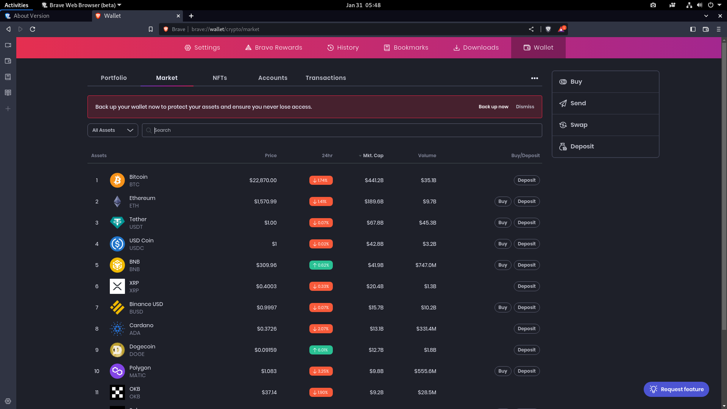Open Brave News from the sidebar
The width and height of the screenshot is (727, 409).
(8, 92)
